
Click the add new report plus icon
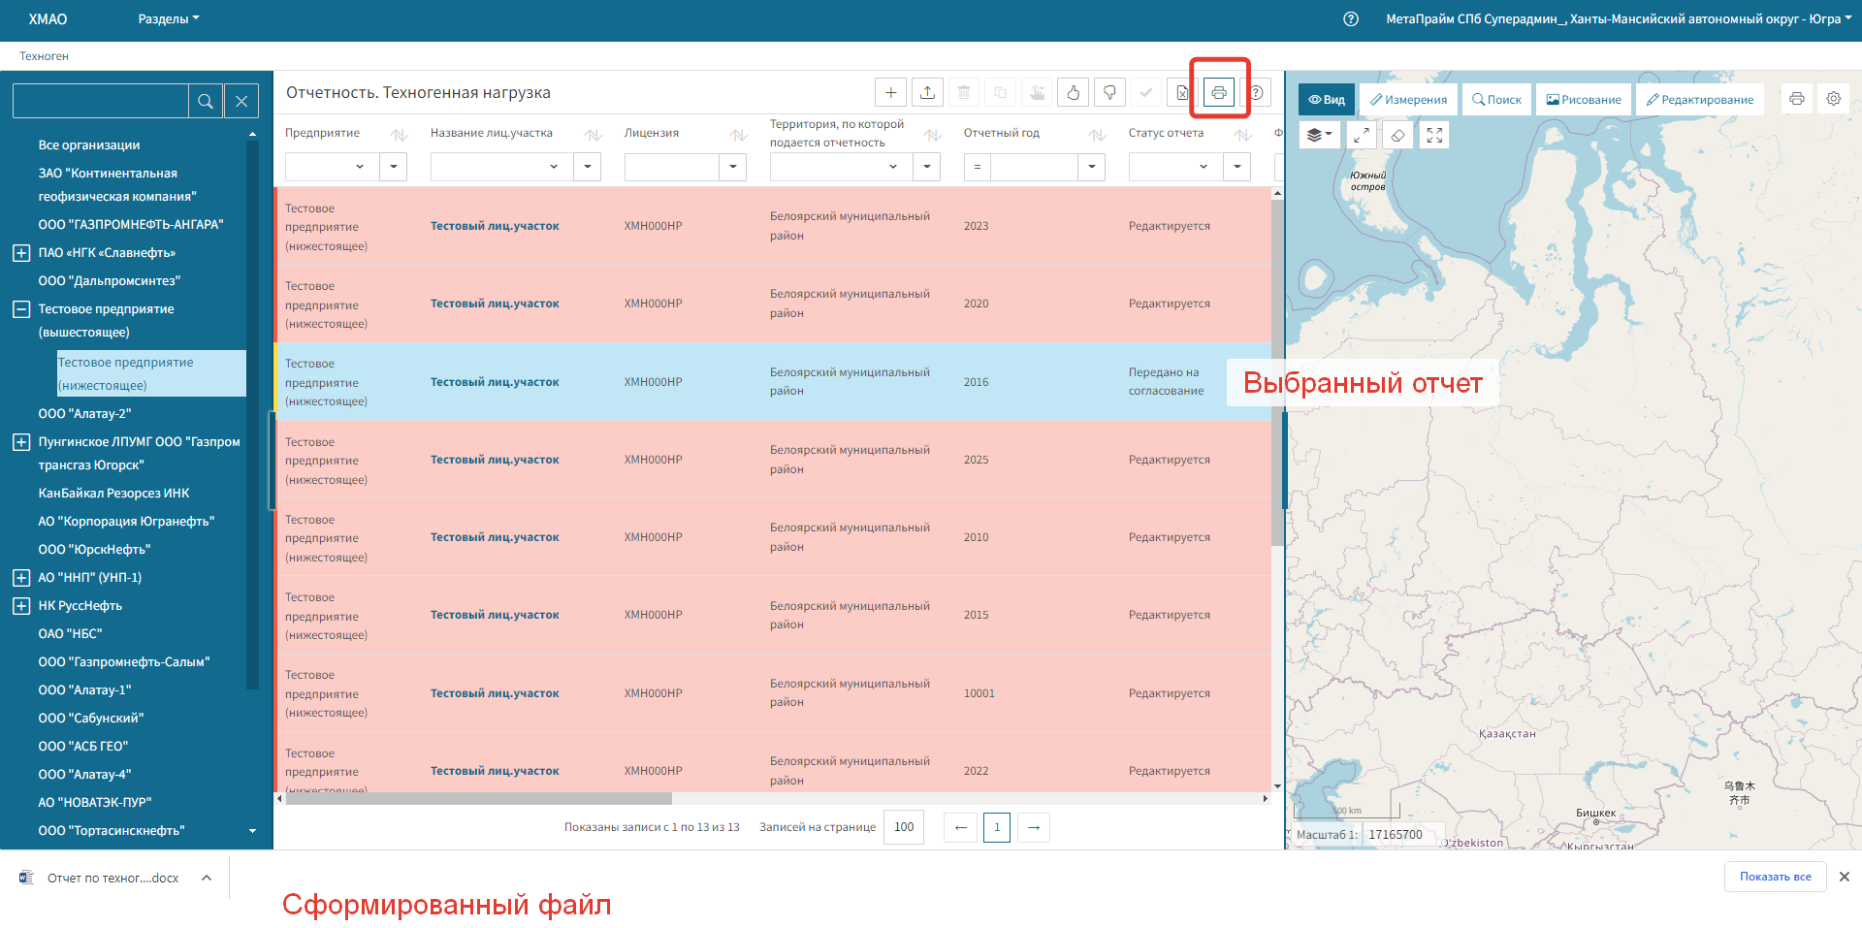pos(890,93)
